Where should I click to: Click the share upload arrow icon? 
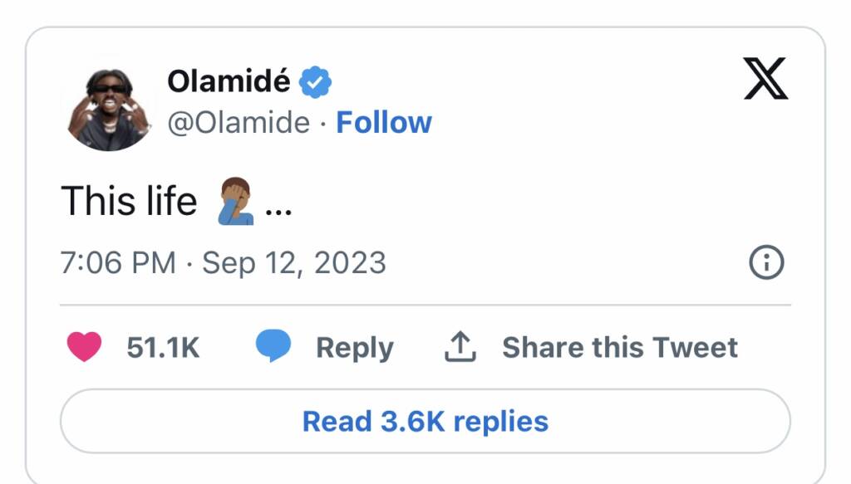click(x=460, y=347)
